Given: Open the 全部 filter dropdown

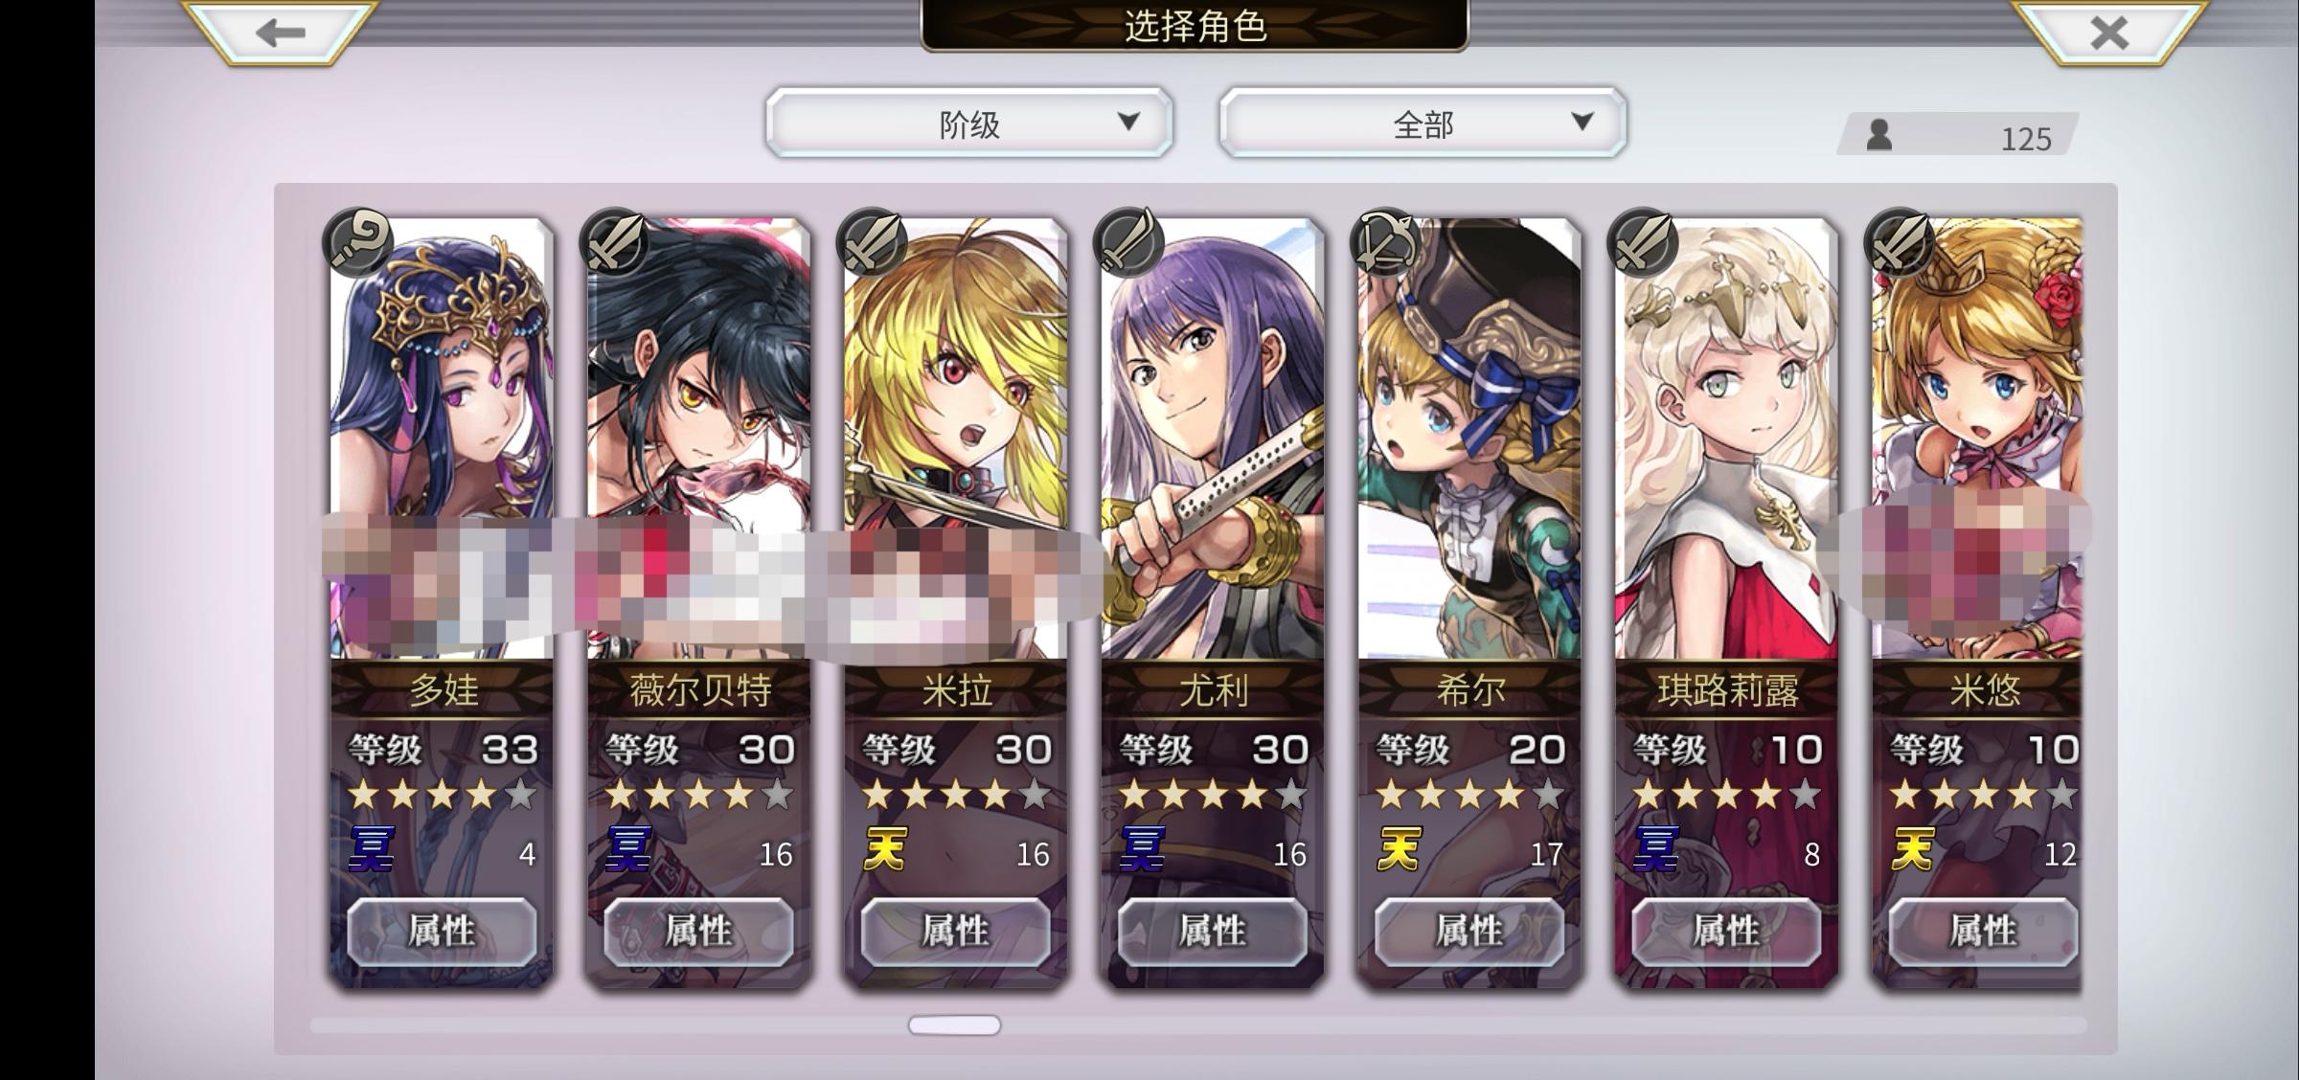Looking at the screenshot, I should 1423,123.
